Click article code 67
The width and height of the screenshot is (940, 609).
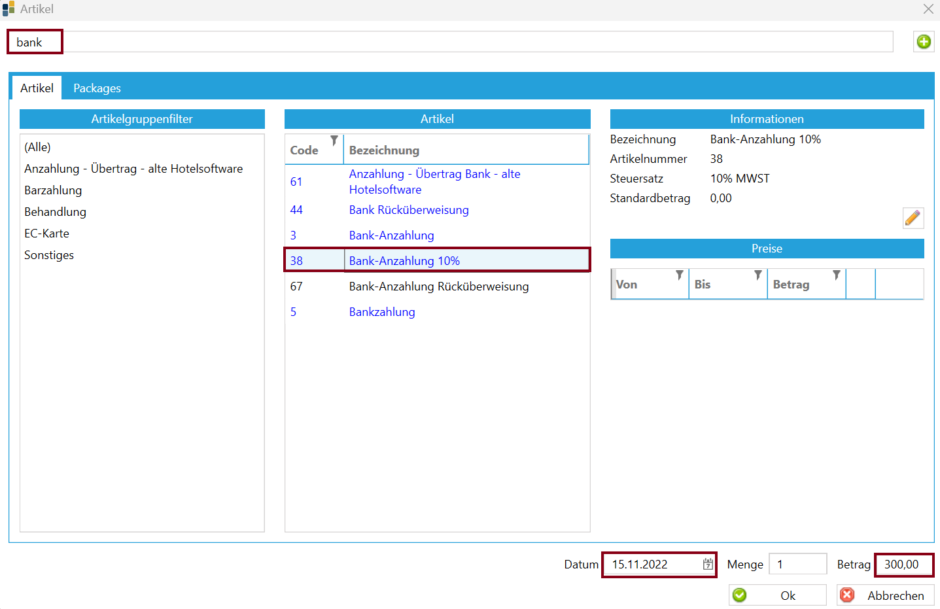(x=296, y=286)
